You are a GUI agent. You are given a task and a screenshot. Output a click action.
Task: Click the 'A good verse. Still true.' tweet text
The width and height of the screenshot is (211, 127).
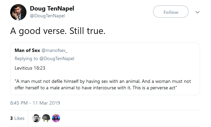(58, 31)
